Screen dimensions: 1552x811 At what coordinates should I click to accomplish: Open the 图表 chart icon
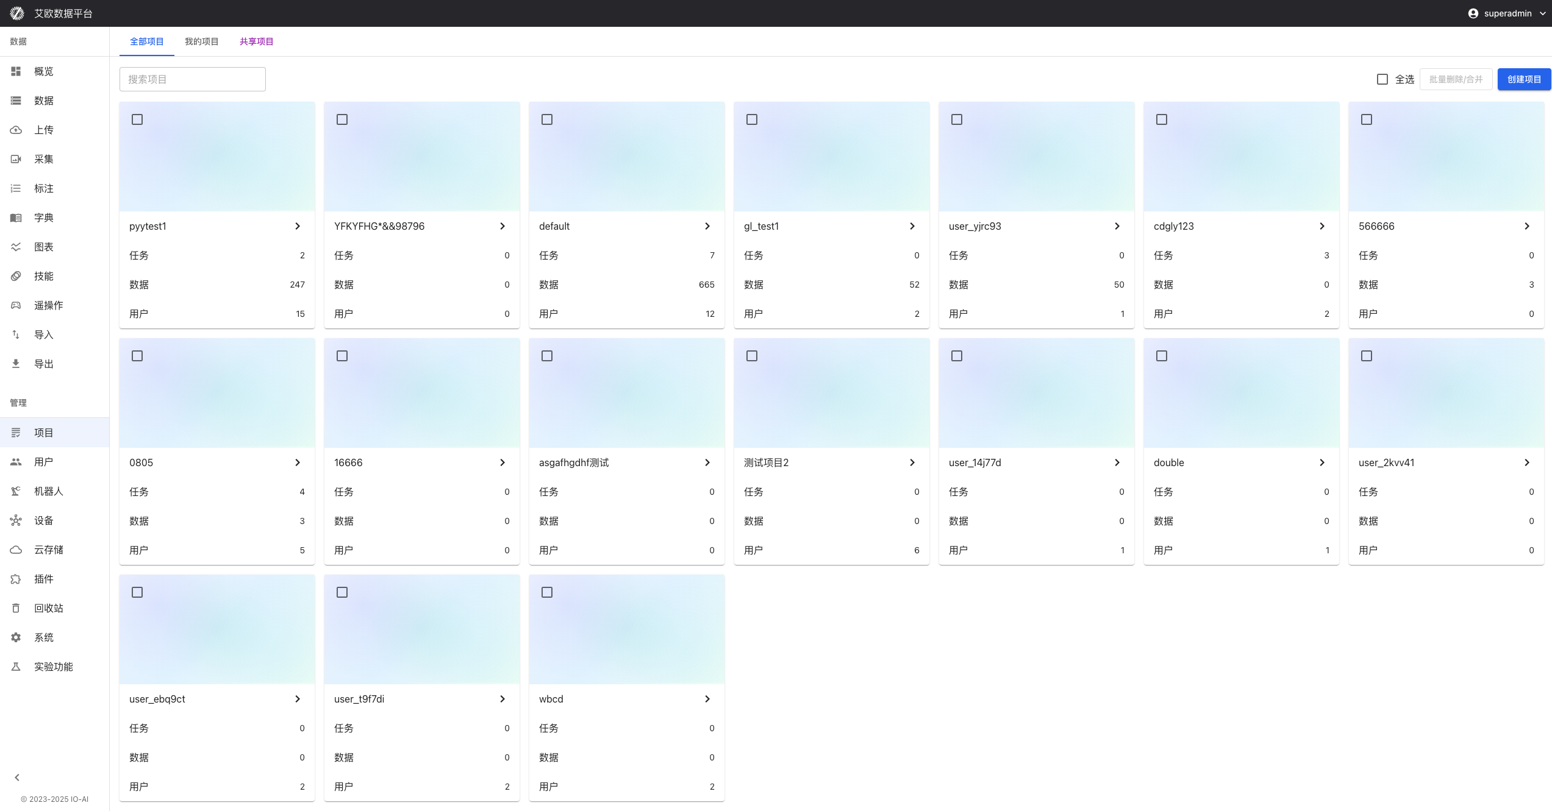click(16, 247)
